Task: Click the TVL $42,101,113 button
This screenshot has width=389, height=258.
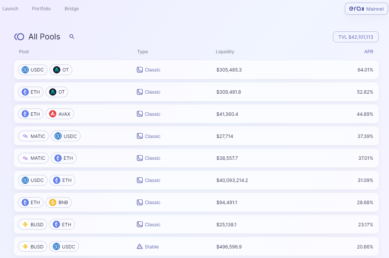Action: [356, 37]
